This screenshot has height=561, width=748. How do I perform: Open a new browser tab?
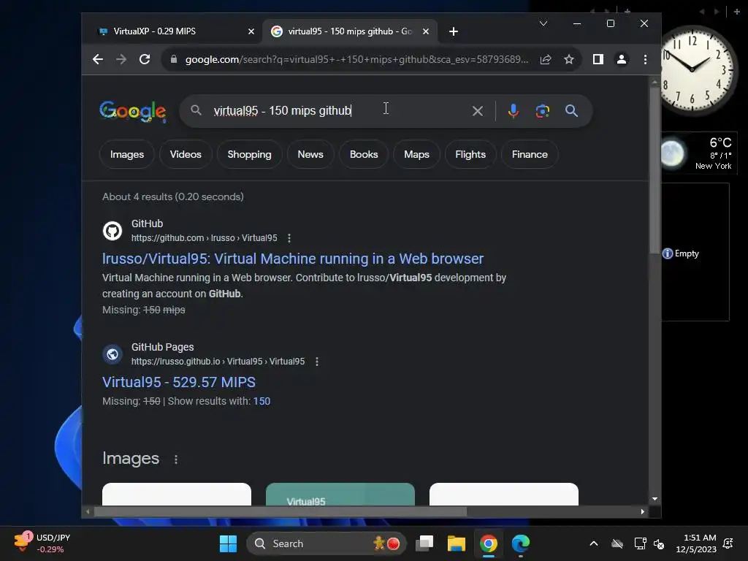pyautogui.click(x=453, y=31)
